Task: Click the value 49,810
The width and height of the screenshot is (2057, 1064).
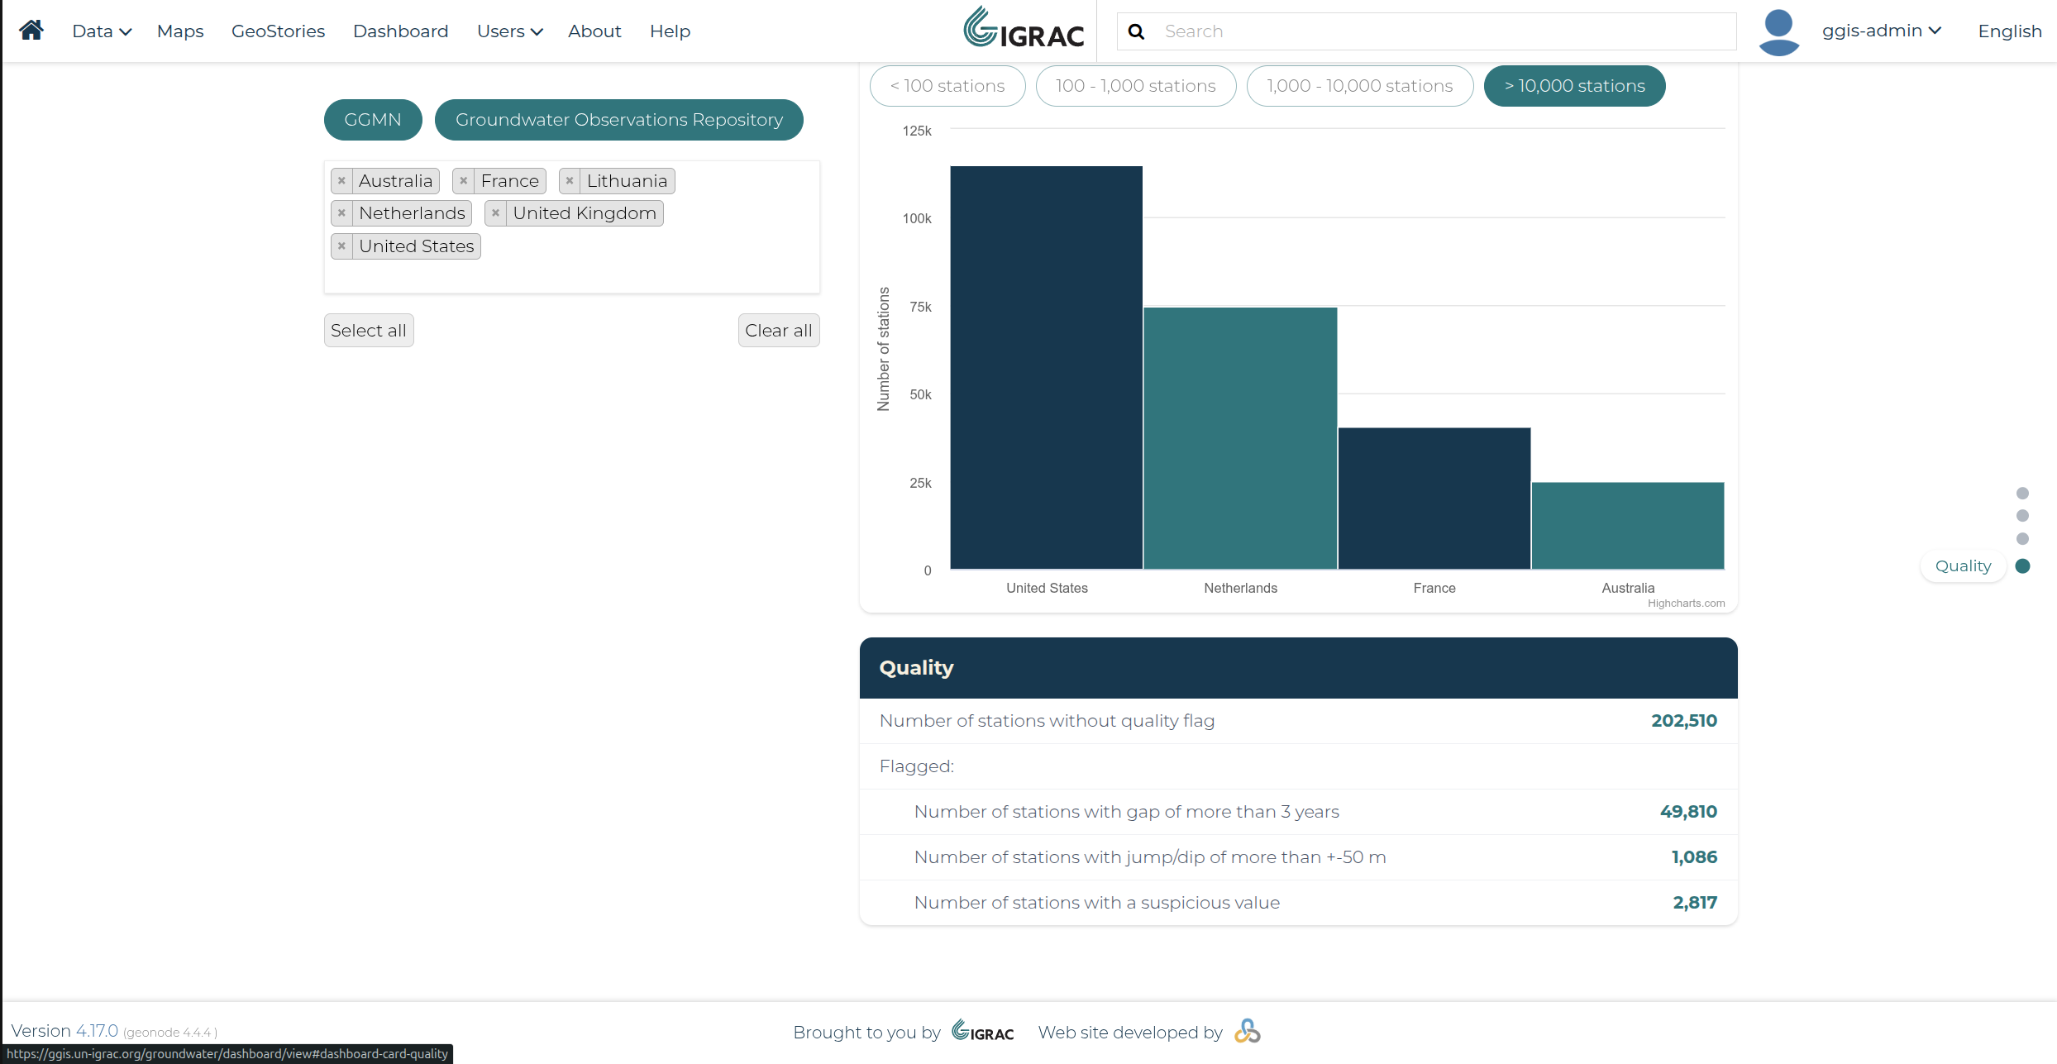Action: pos(1688,812)
